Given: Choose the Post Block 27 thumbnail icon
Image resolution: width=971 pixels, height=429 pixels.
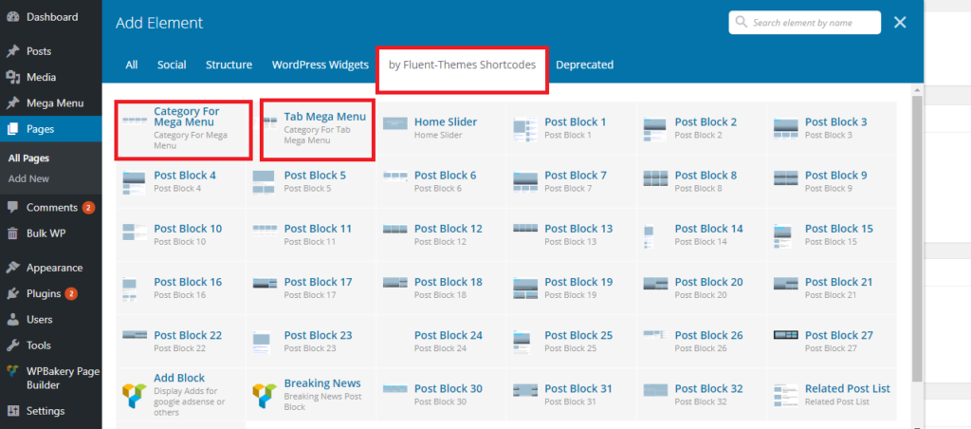Looking at the screenshot, I should click(786, 336).
